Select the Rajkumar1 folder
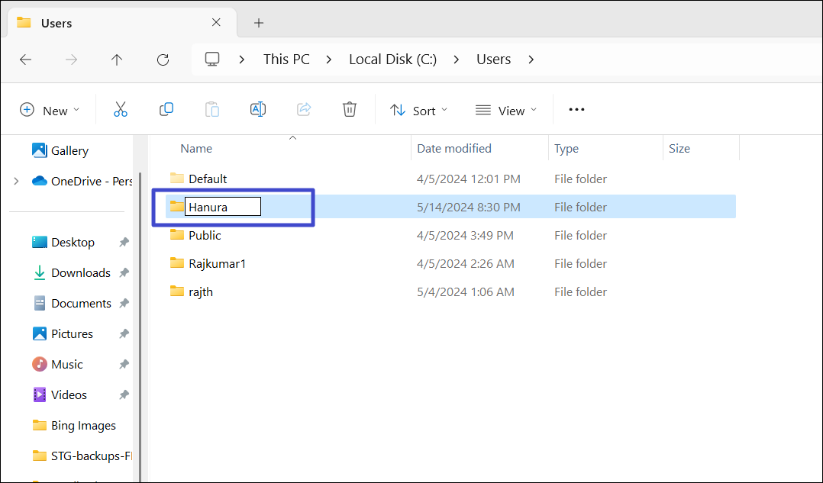 (217, 264)
